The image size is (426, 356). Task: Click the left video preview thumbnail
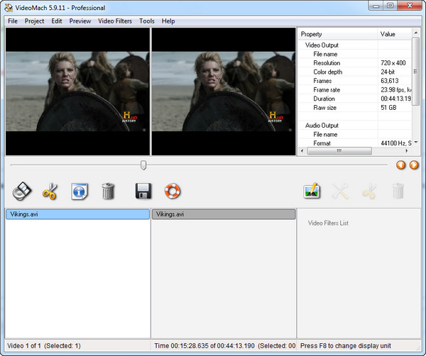pyautogui.click(x=77, y=91)
